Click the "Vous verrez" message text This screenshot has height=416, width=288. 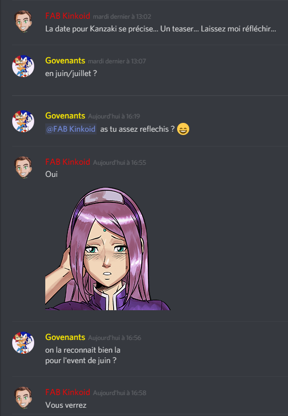pos(66,405)
